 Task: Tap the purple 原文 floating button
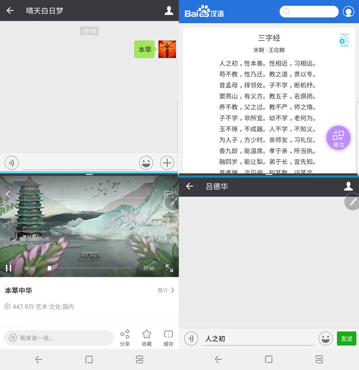tap(339, 138)
